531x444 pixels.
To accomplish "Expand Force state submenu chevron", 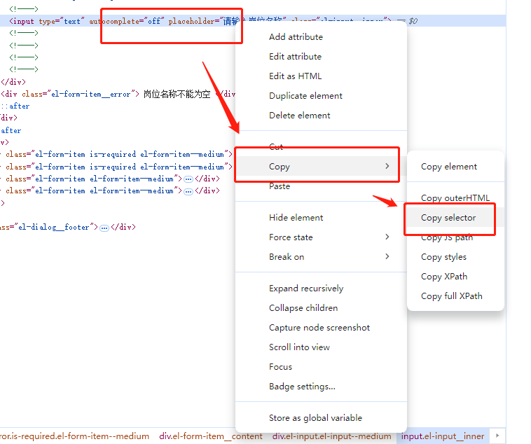I will pos(387,237).
